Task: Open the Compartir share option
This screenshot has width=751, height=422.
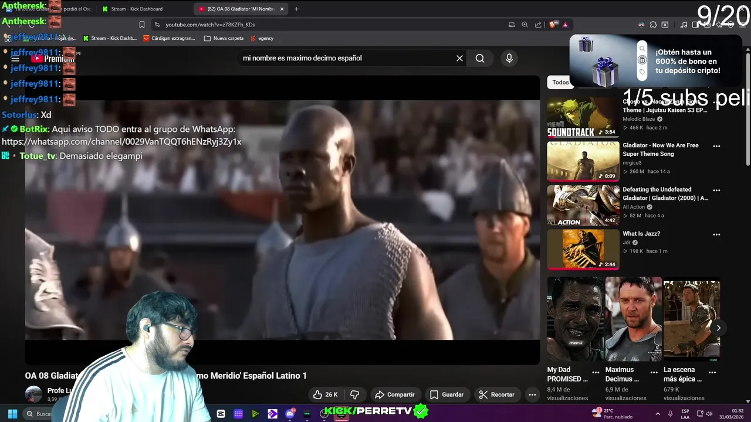Action: 395,394
